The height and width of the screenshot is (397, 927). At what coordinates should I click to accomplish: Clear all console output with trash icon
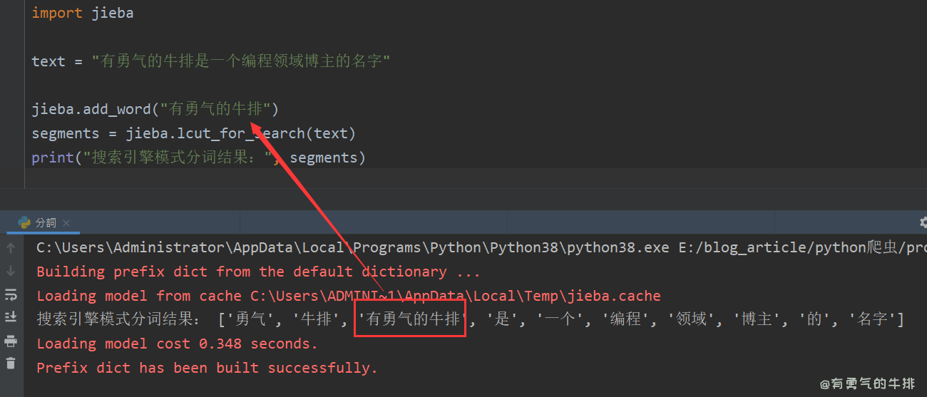(11, 364)
